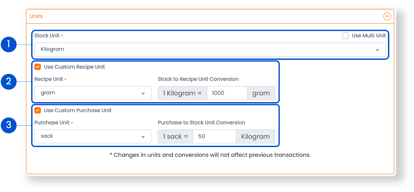Click the blue circle number 1 marker
The image size is (414, 192).
click(x=9, y=44)
